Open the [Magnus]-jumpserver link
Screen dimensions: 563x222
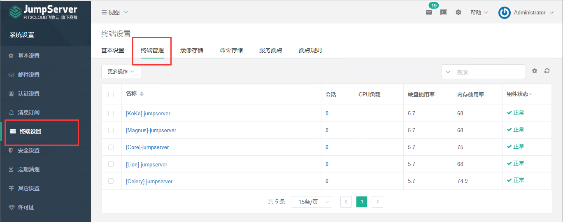(x=151, y=130)
